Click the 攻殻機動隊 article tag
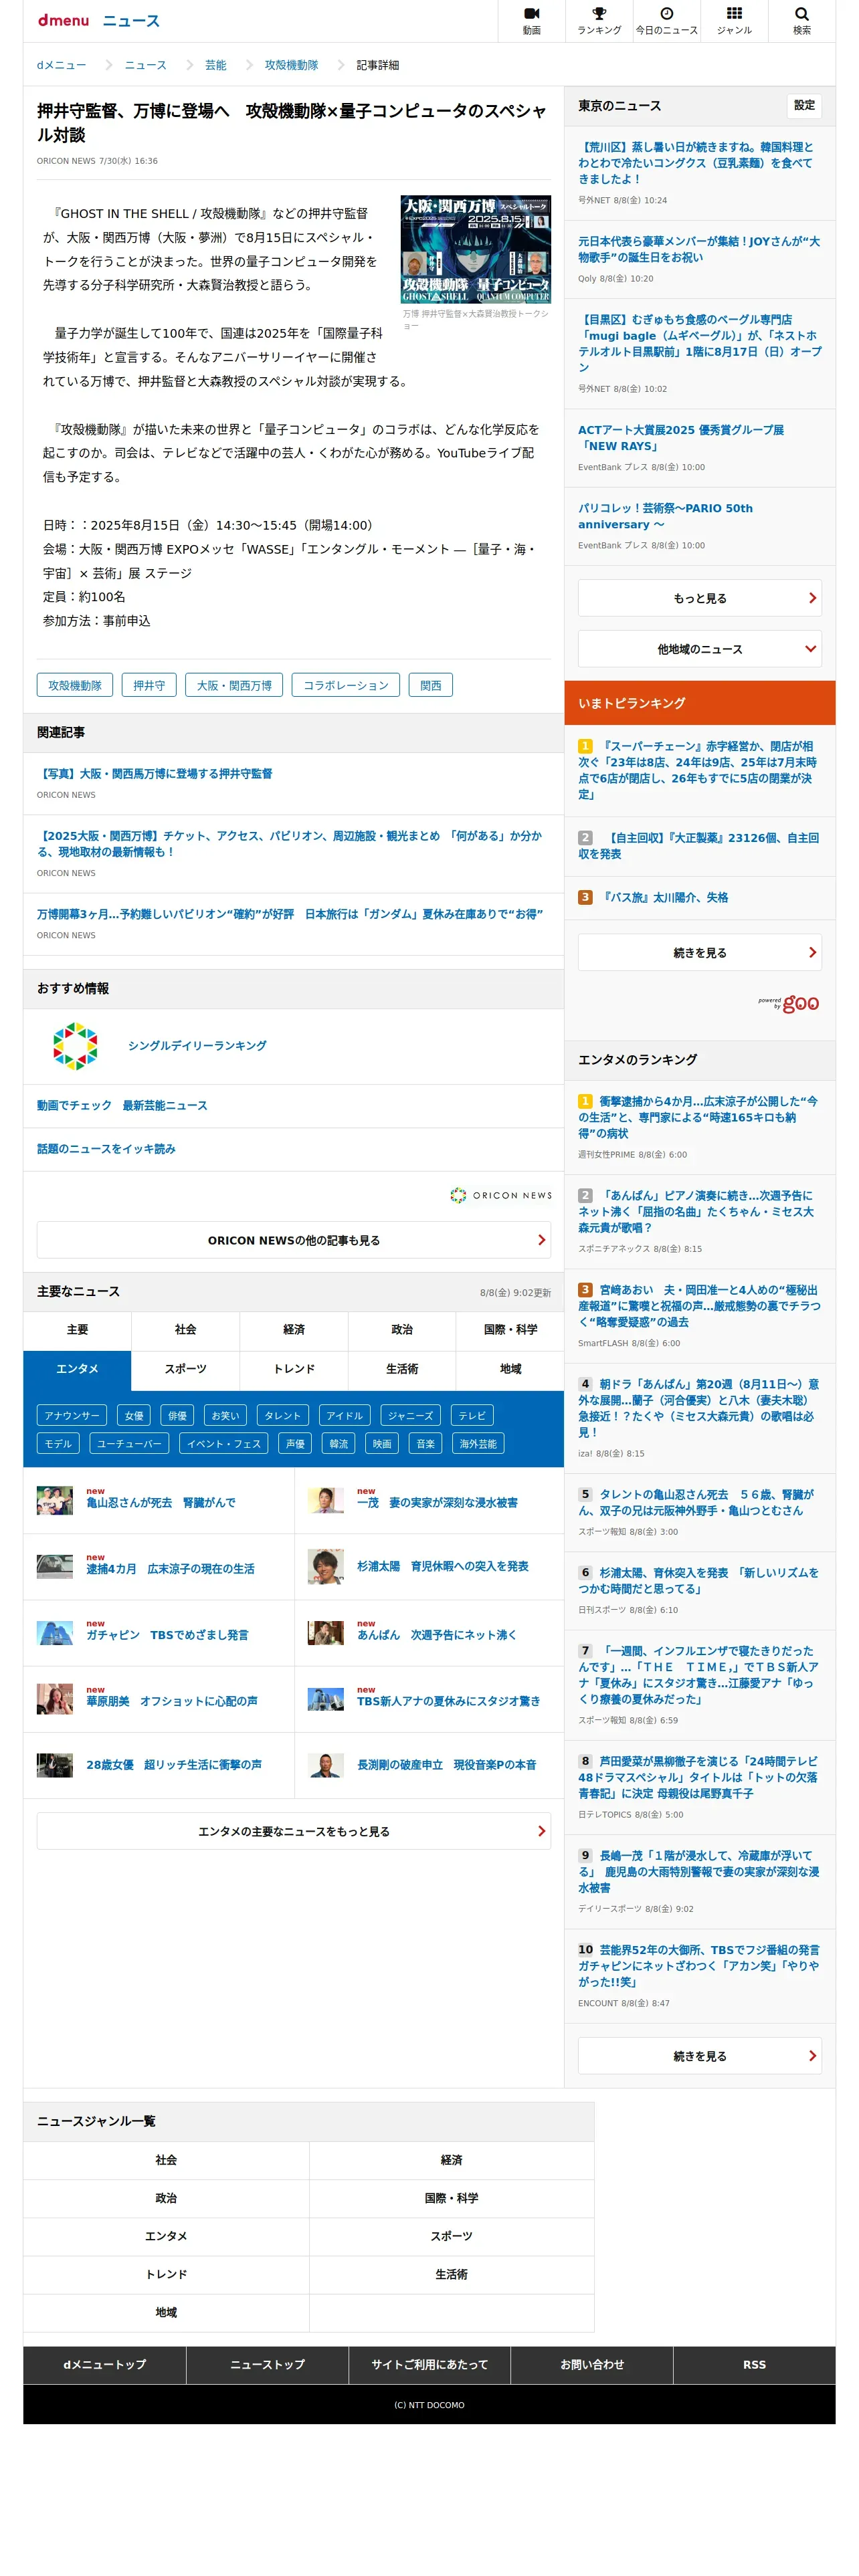859x2576 pixels. [75, 685]
